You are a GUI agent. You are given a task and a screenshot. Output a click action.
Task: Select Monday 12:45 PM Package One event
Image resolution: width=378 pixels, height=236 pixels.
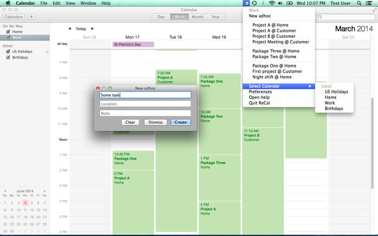133,160
